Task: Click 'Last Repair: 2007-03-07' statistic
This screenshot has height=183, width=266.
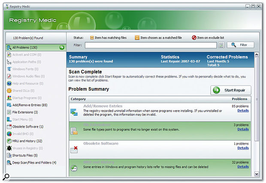Action: (181, 61)
